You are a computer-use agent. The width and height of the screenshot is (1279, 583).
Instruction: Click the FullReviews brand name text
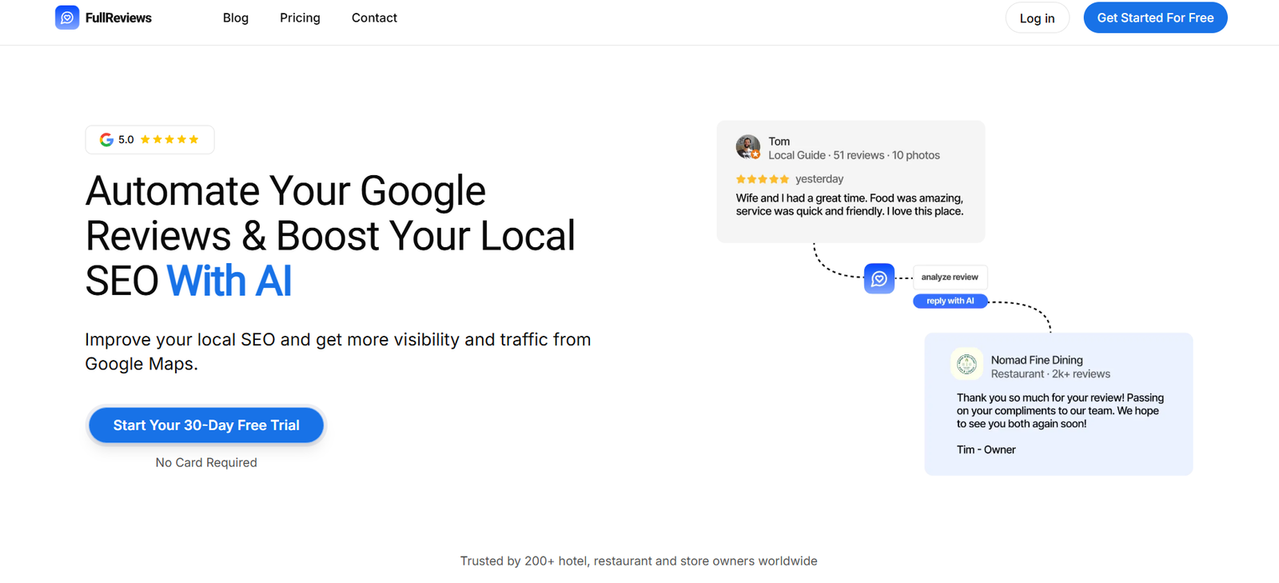(x=118, y=18)
